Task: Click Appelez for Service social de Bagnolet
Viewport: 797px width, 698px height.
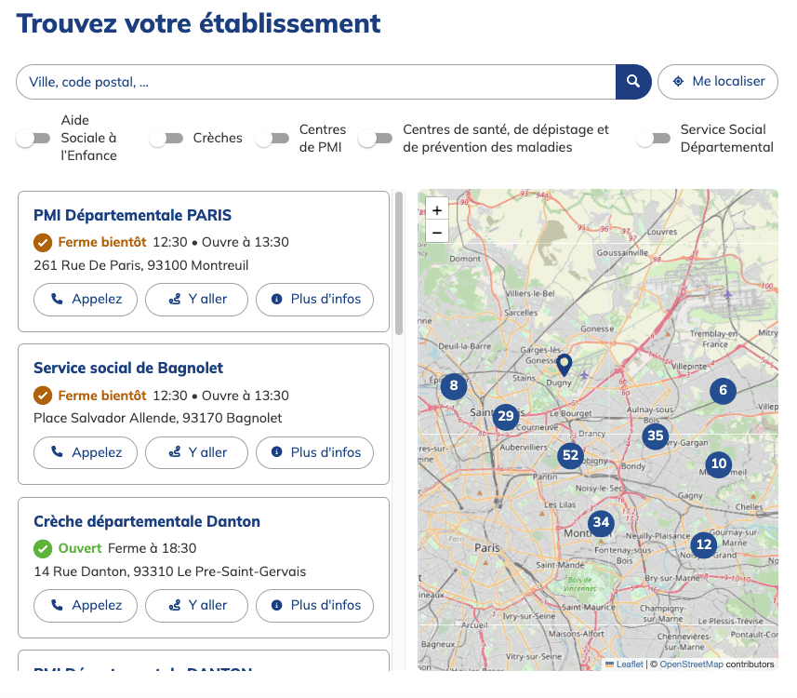Action: 86,452
